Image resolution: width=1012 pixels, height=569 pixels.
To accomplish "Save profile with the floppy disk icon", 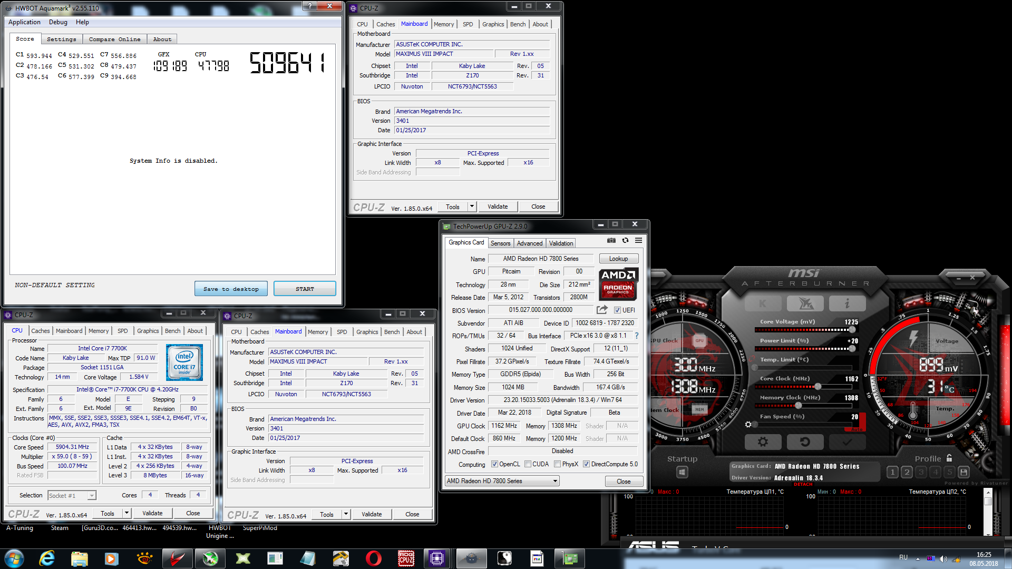I will pos(964,472).
